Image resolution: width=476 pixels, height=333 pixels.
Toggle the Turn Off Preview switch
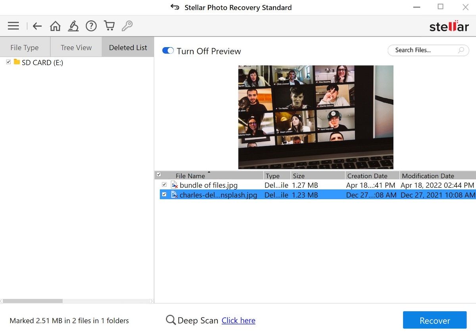pyautogui.click(x=168, y=51)
